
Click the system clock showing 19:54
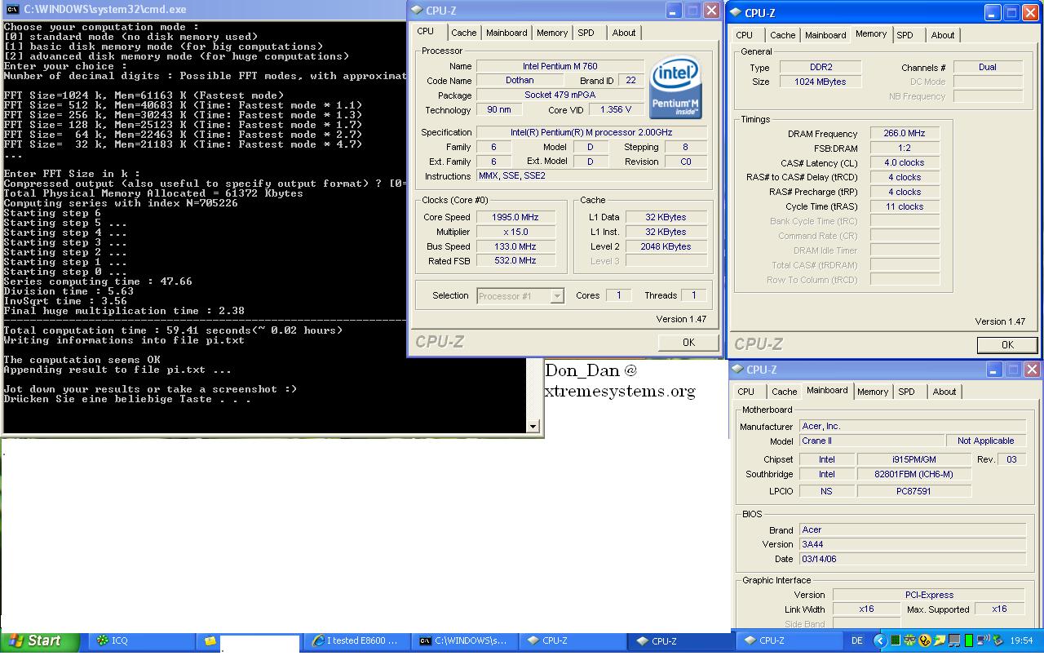pos(1021,640)
